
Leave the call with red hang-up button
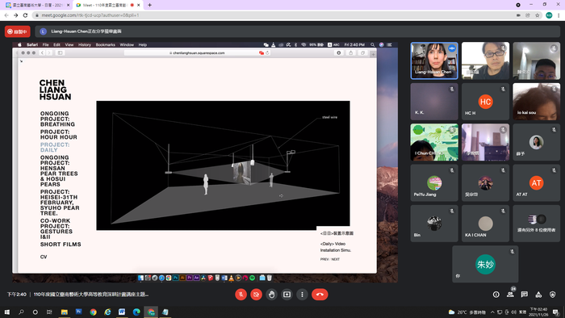[320, 295]
